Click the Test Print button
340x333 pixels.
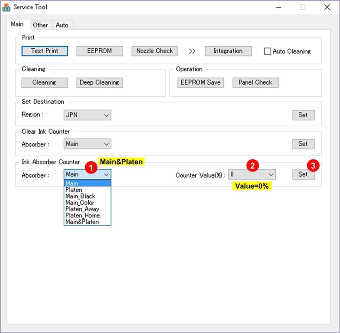pyautogui.click(x=44, y=51)
